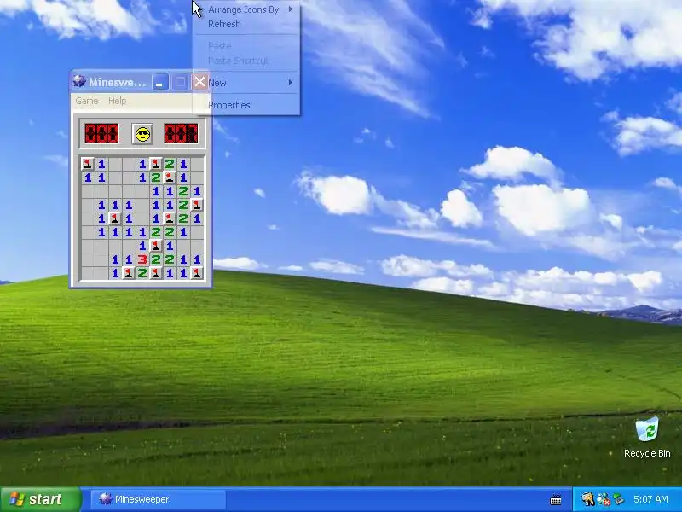The height and width of the screenshot is (512, 682).
Task: Open the Recycle Bin desktop icon
Action: 647,438
